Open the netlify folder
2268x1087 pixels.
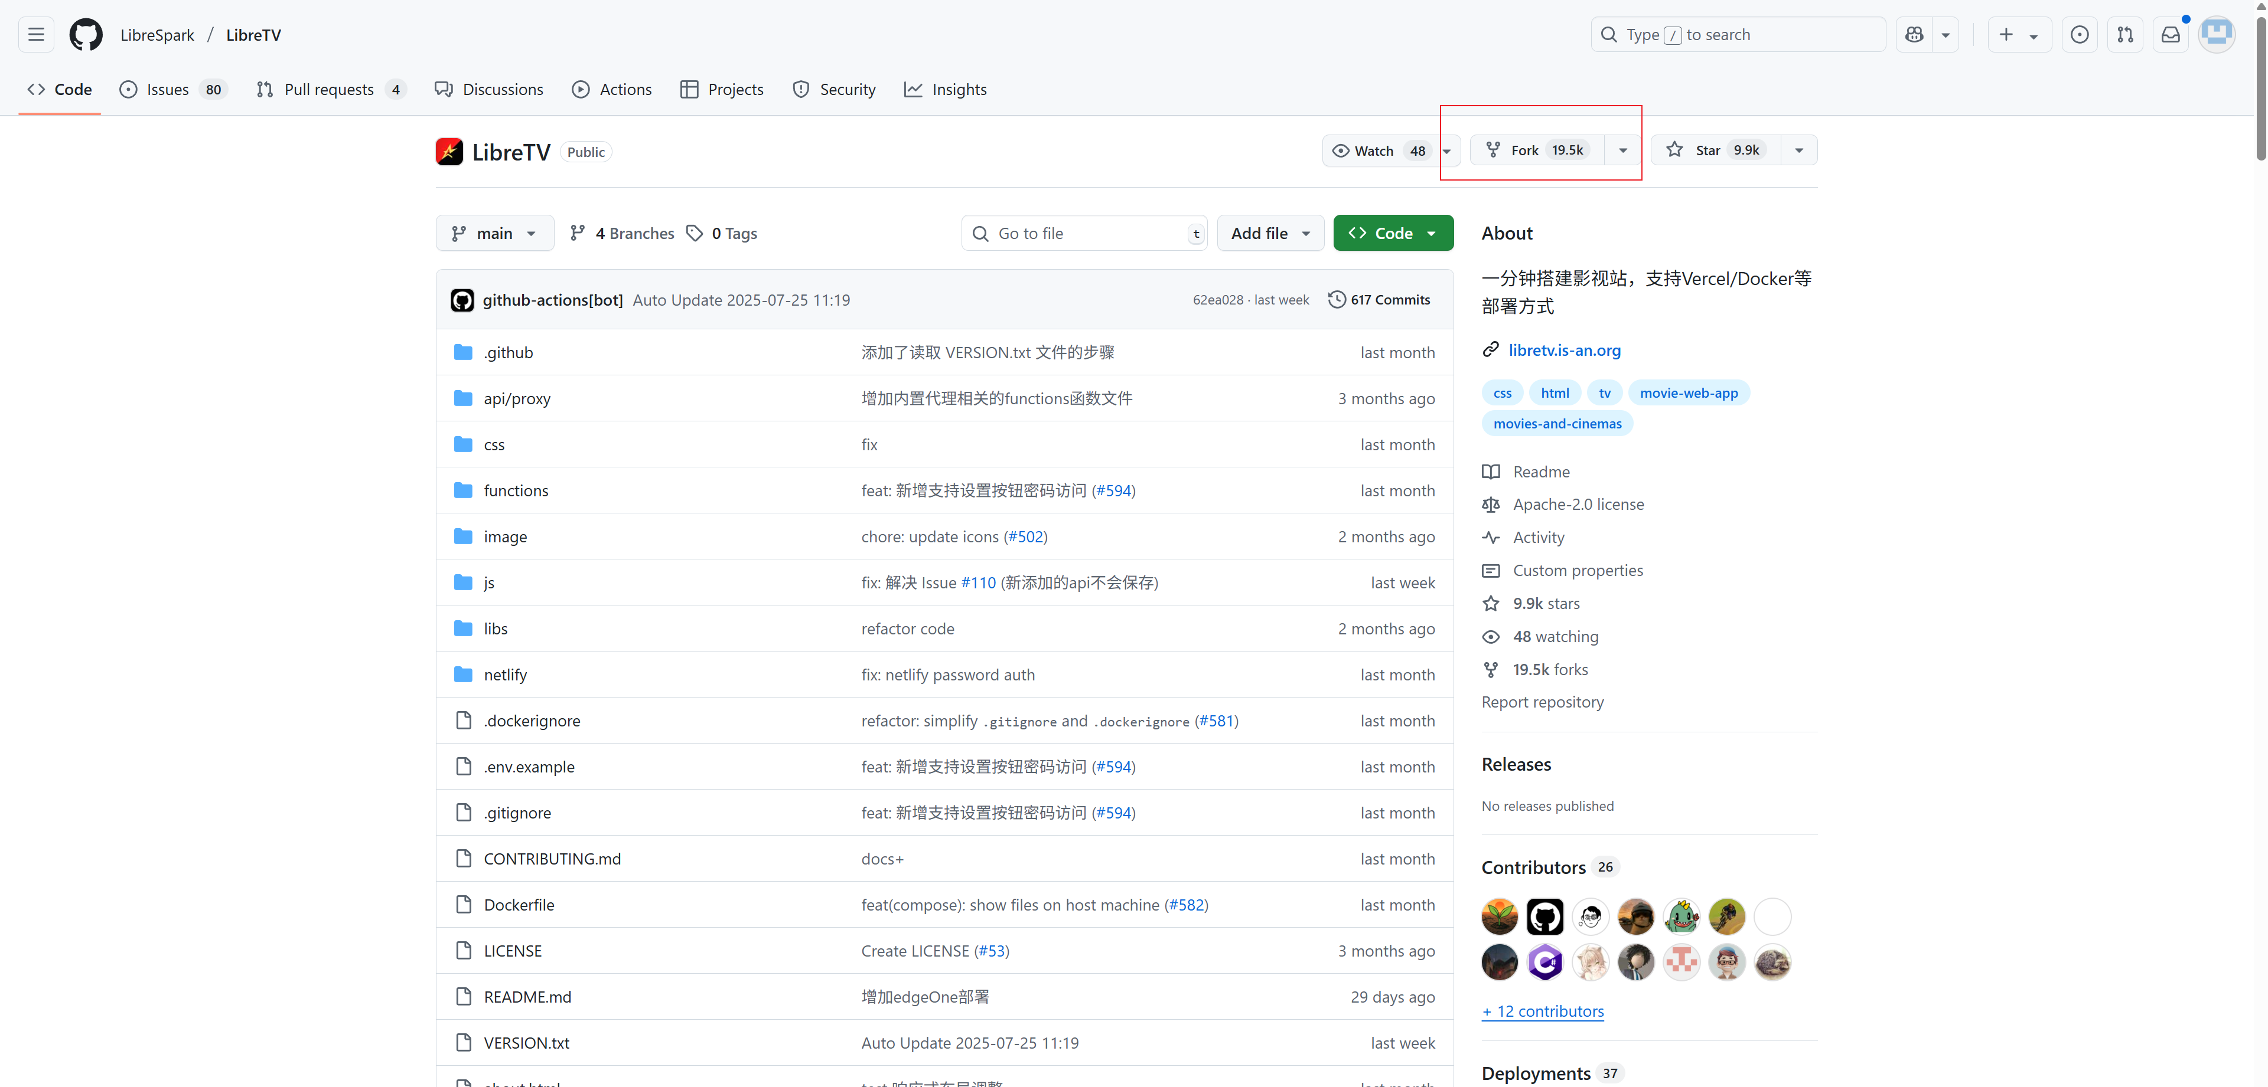coord(506,675)
